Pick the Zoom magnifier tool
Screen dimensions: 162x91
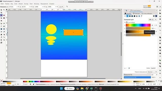point(4,40)
